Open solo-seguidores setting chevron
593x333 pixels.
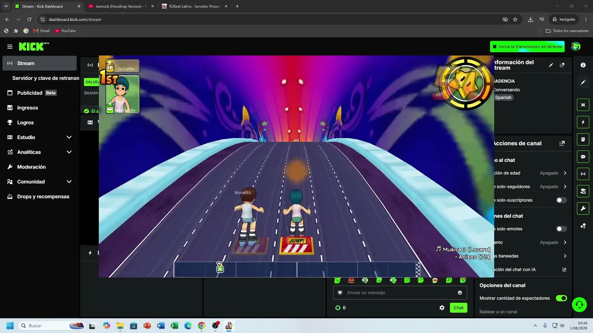click(565, 186)
